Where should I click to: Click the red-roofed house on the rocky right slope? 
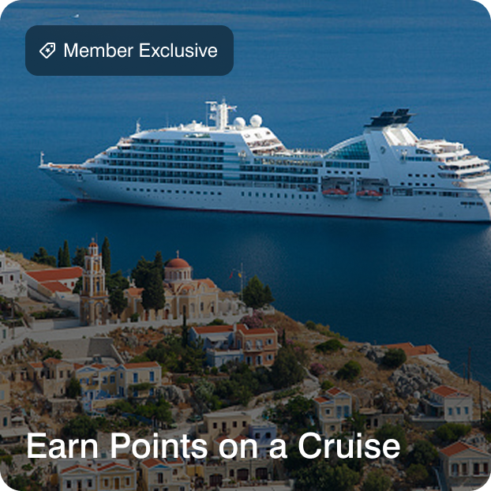451,404
